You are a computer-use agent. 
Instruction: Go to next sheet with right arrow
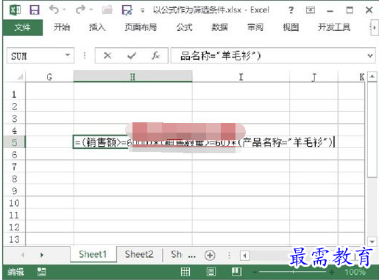tap(42, 255)
